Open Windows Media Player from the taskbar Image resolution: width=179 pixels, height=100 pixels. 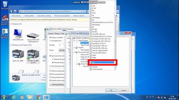point(22,97)
